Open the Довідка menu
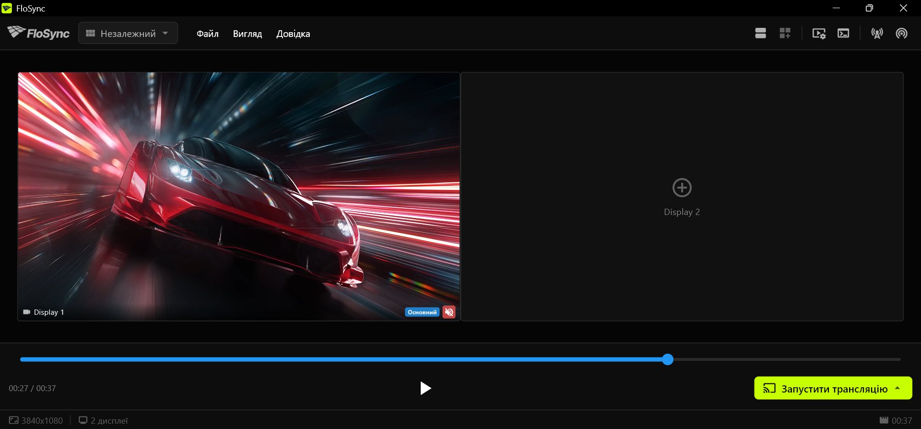This screenshot has height=429, width=921. click(293, 34)
